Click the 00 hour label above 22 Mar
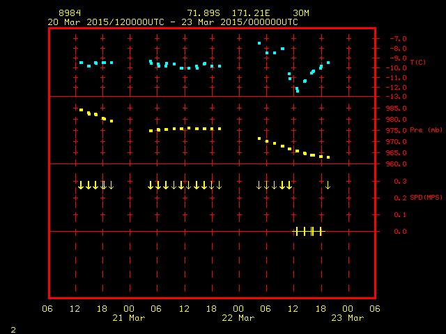 coord(238,308)
